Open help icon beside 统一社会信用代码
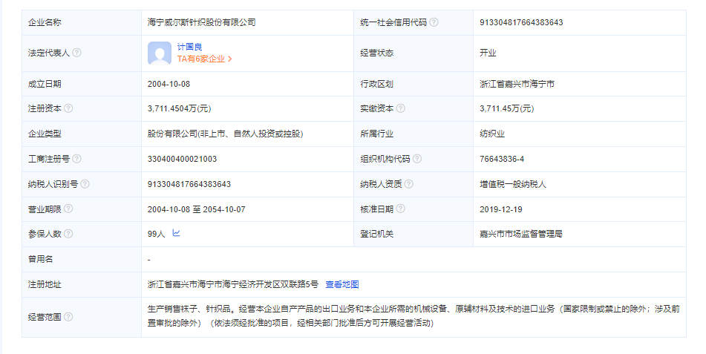The image size is (706, 354). tap(434, 22)
